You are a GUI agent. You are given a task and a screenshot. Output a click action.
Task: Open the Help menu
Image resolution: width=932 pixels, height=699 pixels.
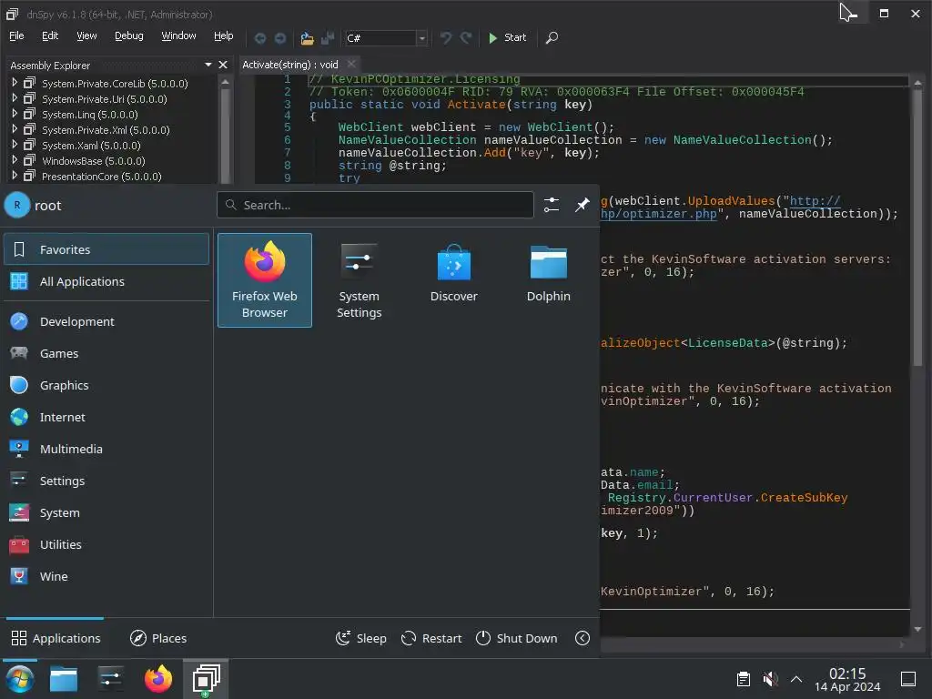click(x=224, y=35)
